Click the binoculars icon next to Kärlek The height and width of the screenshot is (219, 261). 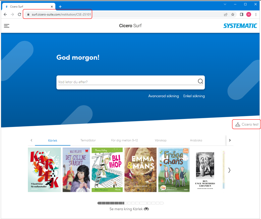click(146, 209)
